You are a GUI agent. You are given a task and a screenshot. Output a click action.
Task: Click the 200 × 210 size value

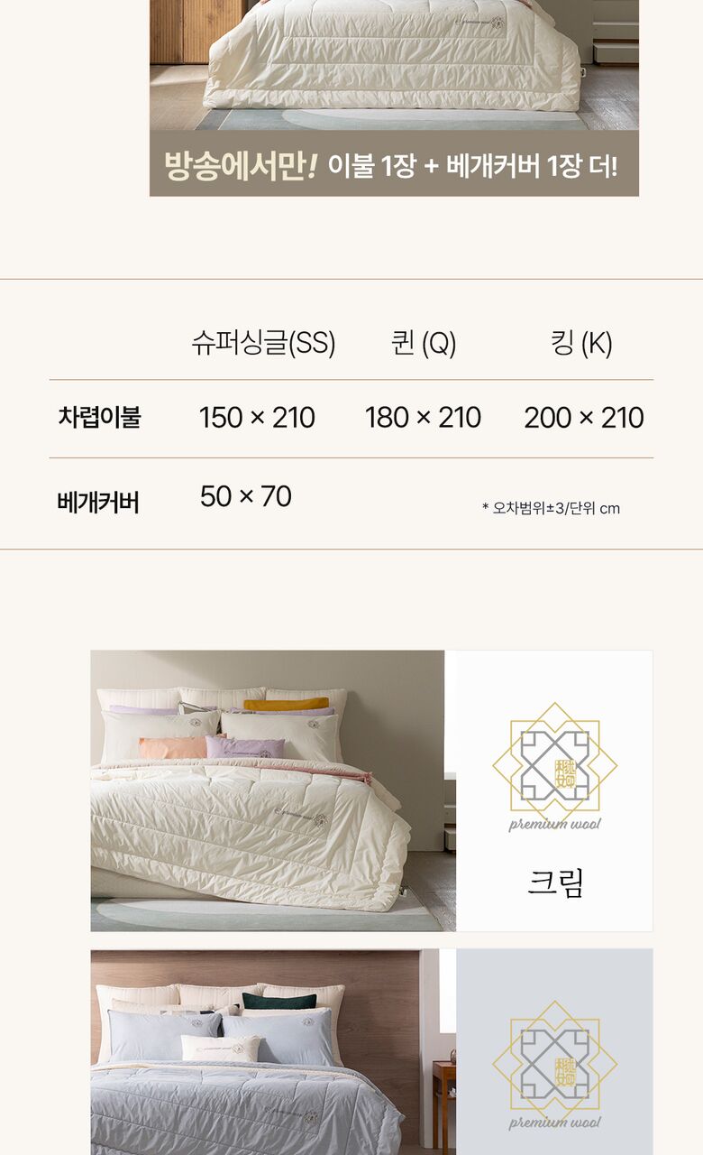coord(584,418)
